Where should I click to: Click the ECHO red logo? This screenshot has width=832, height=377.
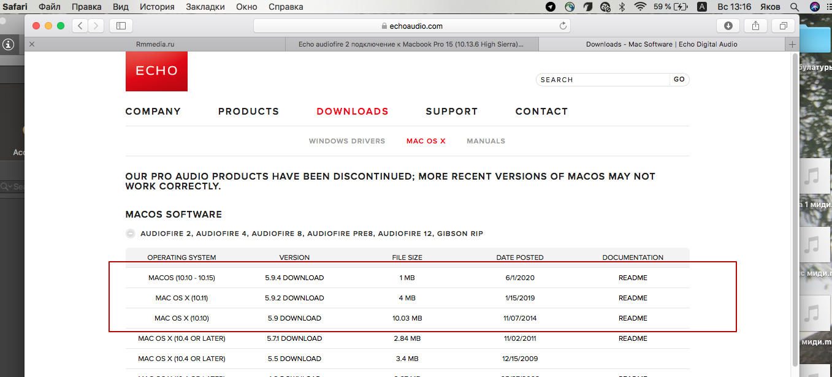(x=156, y=71)
